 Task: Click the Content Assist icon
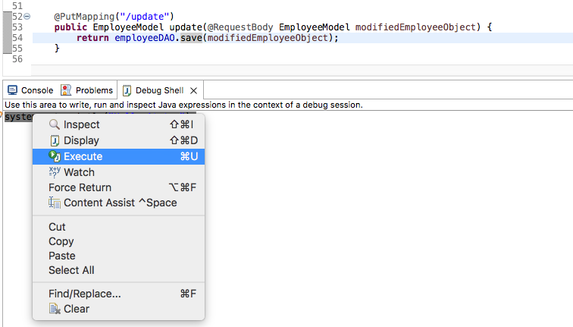click(x=55, y=203)
